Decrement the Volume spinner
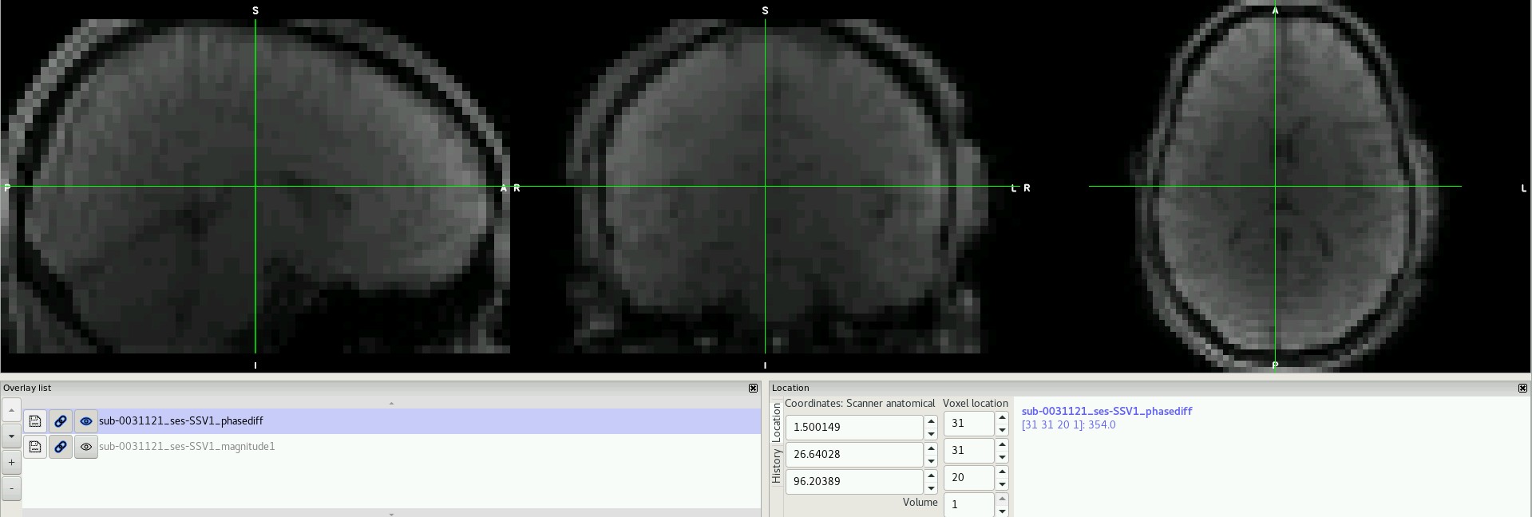This screenshot has height=517, width=1532. 1002,511
